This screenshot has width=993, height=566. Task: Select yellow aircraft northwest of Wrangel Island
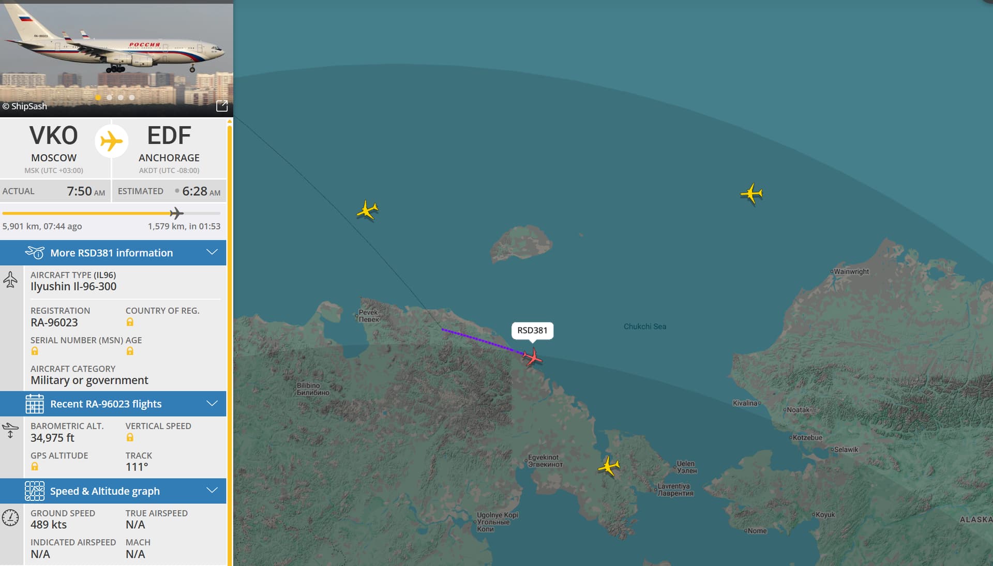(x=367, y=210)
